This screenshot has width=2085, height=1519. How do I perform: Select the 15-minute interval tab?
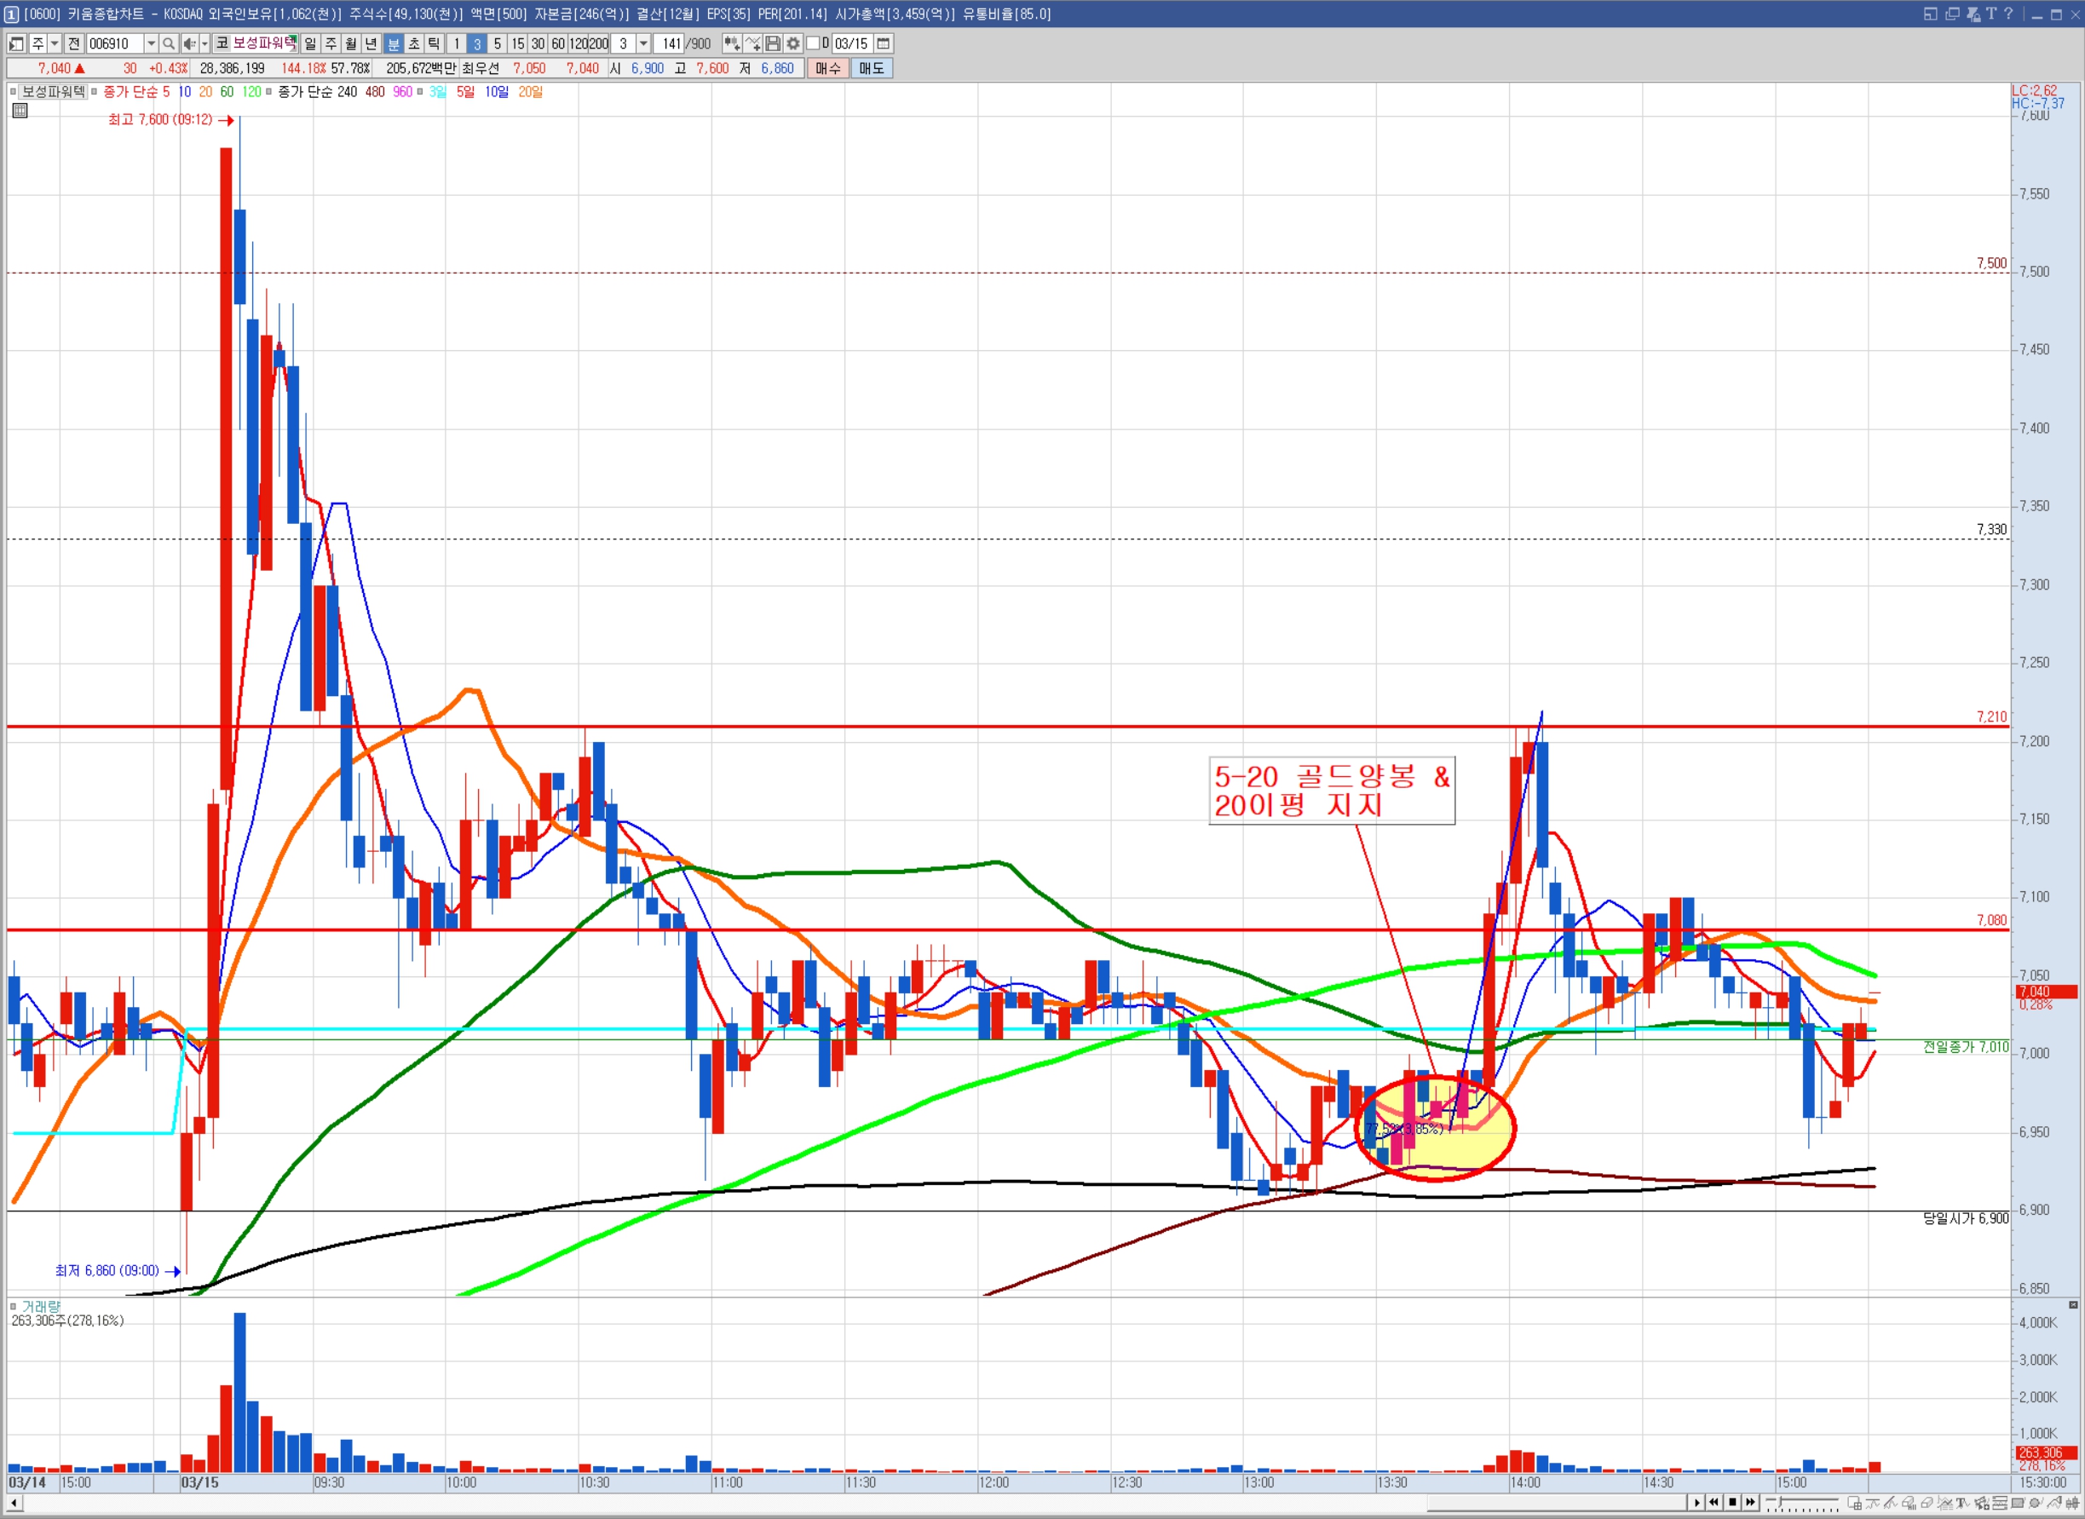(x=518, y=43)
